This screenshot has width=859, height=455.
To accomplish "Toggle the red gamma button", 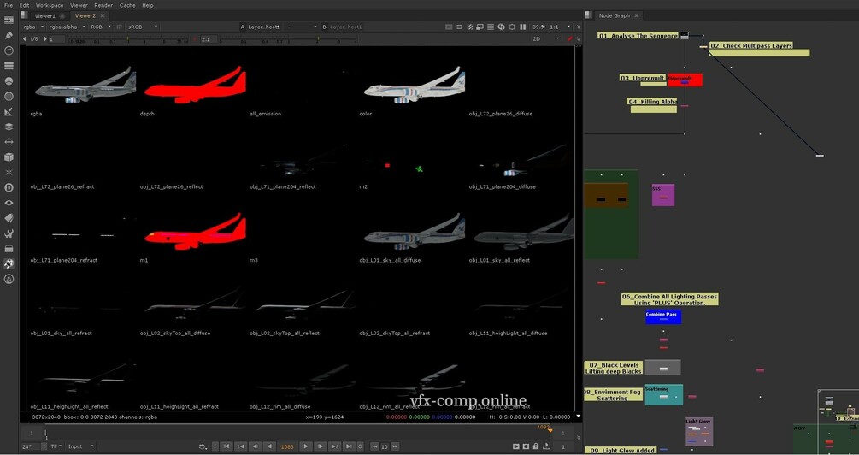I will [x=195, y=39].
